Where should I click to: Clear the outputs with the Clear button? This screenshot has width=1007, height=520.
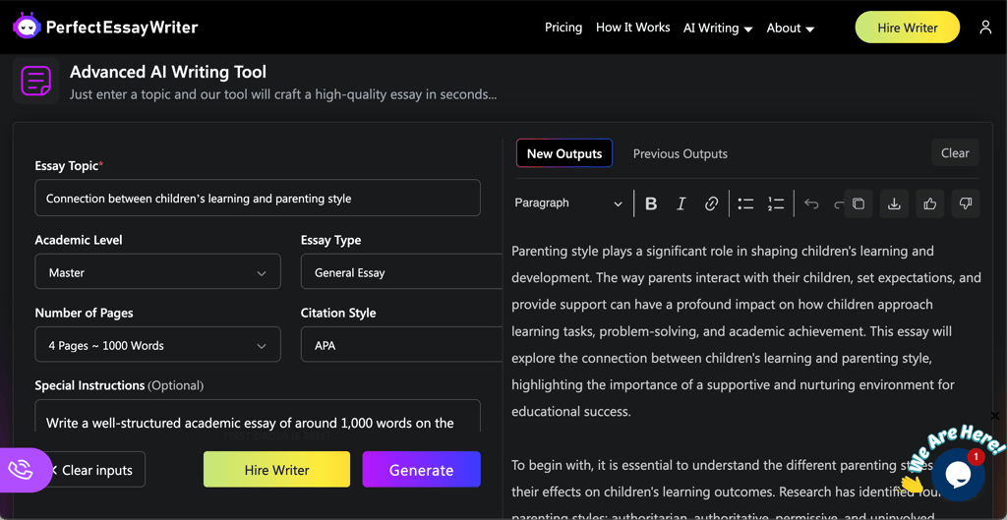(x=955, y=152)
